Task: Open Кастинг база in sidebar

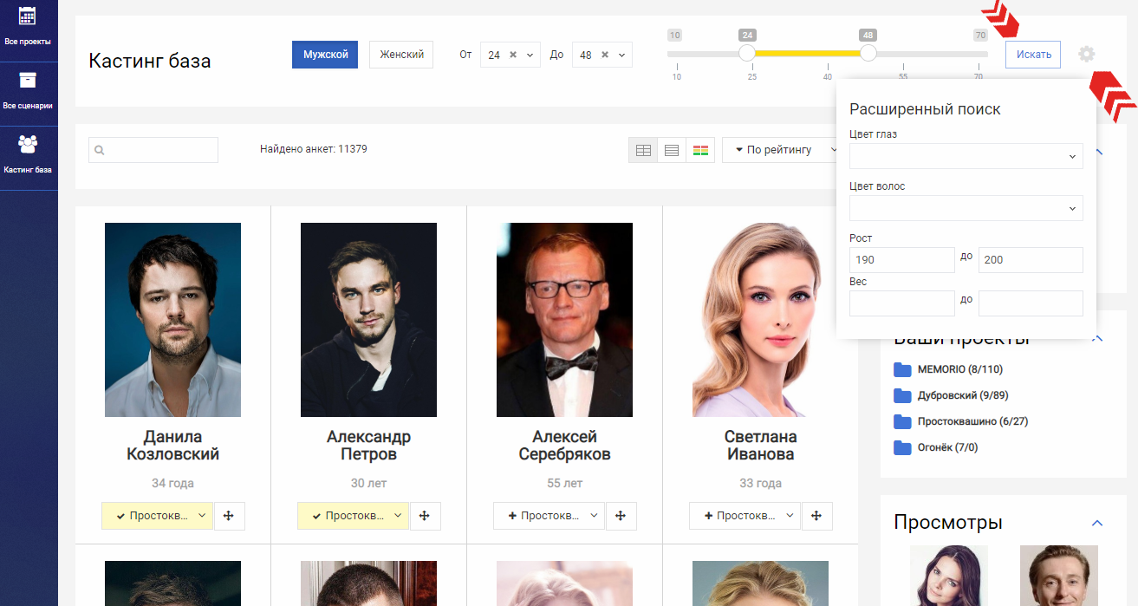Action: [x=28, y=155]
